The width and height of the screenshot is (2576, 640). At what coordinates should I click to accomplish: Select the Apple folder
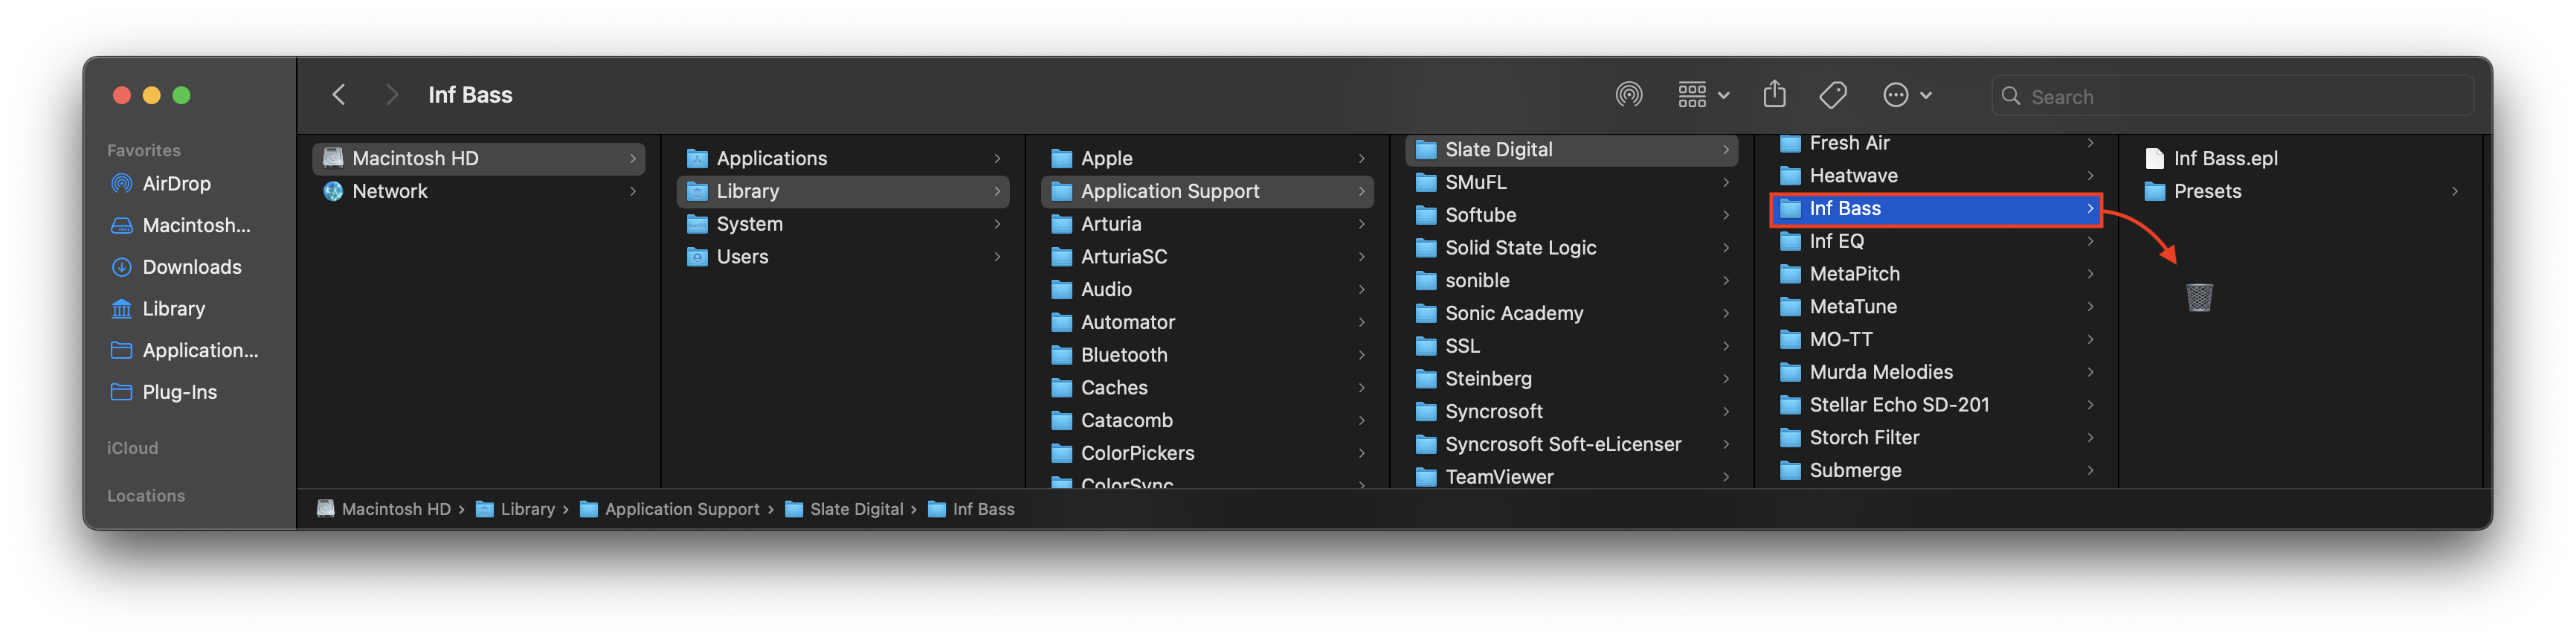[x=1206, y=158]
